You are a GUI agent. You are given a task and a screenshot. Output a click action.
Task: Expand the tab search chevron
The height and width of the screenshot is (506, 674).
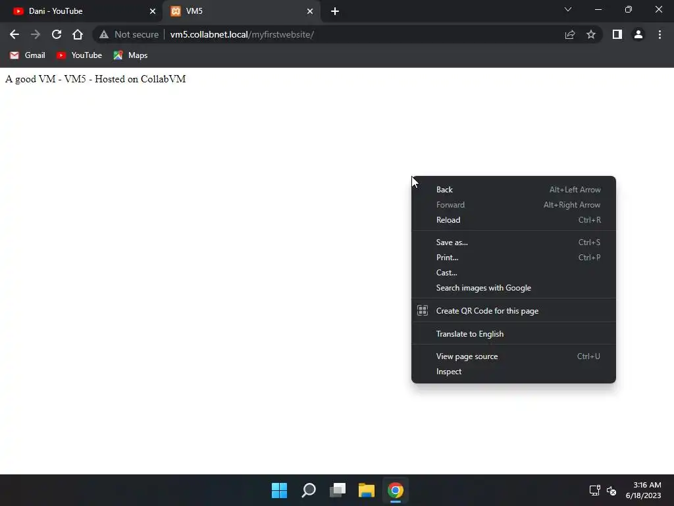tap(568, 9)
